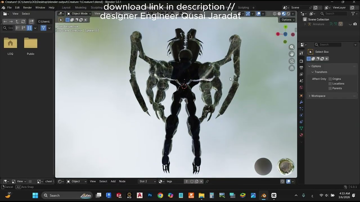Check the Origins checkbox
360x202 pixels.
pyautogui.click(x=330, y=79)
